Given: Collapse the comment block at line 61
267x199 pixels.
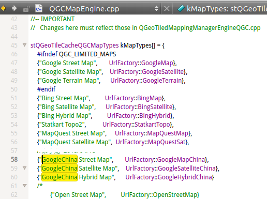Looking at the screenshot, I should pos(25,186).
